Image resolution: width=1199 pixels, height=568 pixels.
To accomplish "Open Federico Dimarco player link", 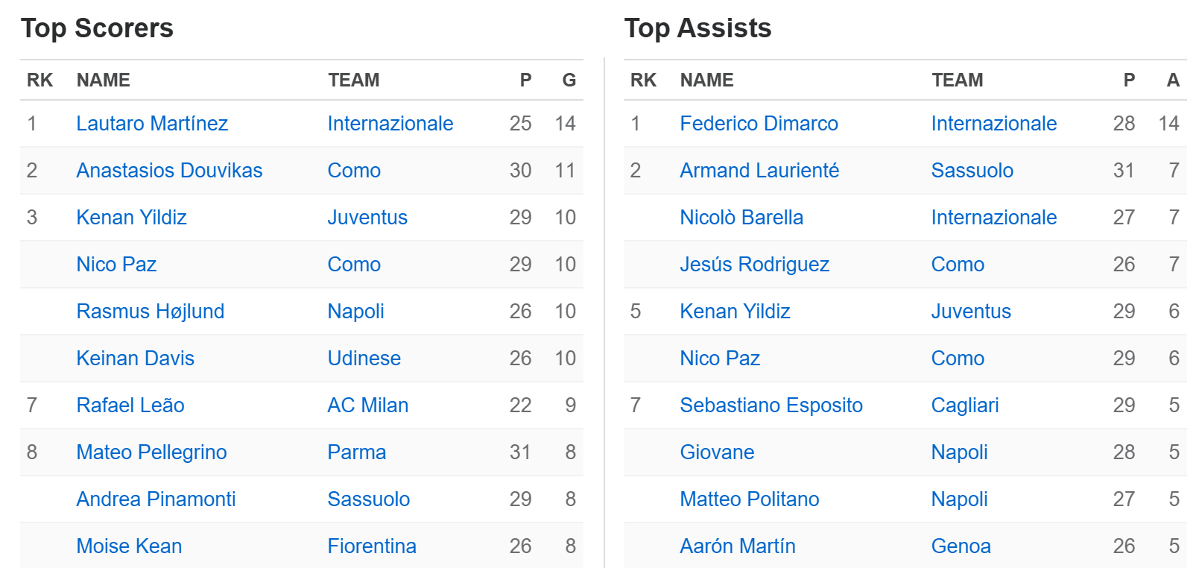I will [759, 124].
